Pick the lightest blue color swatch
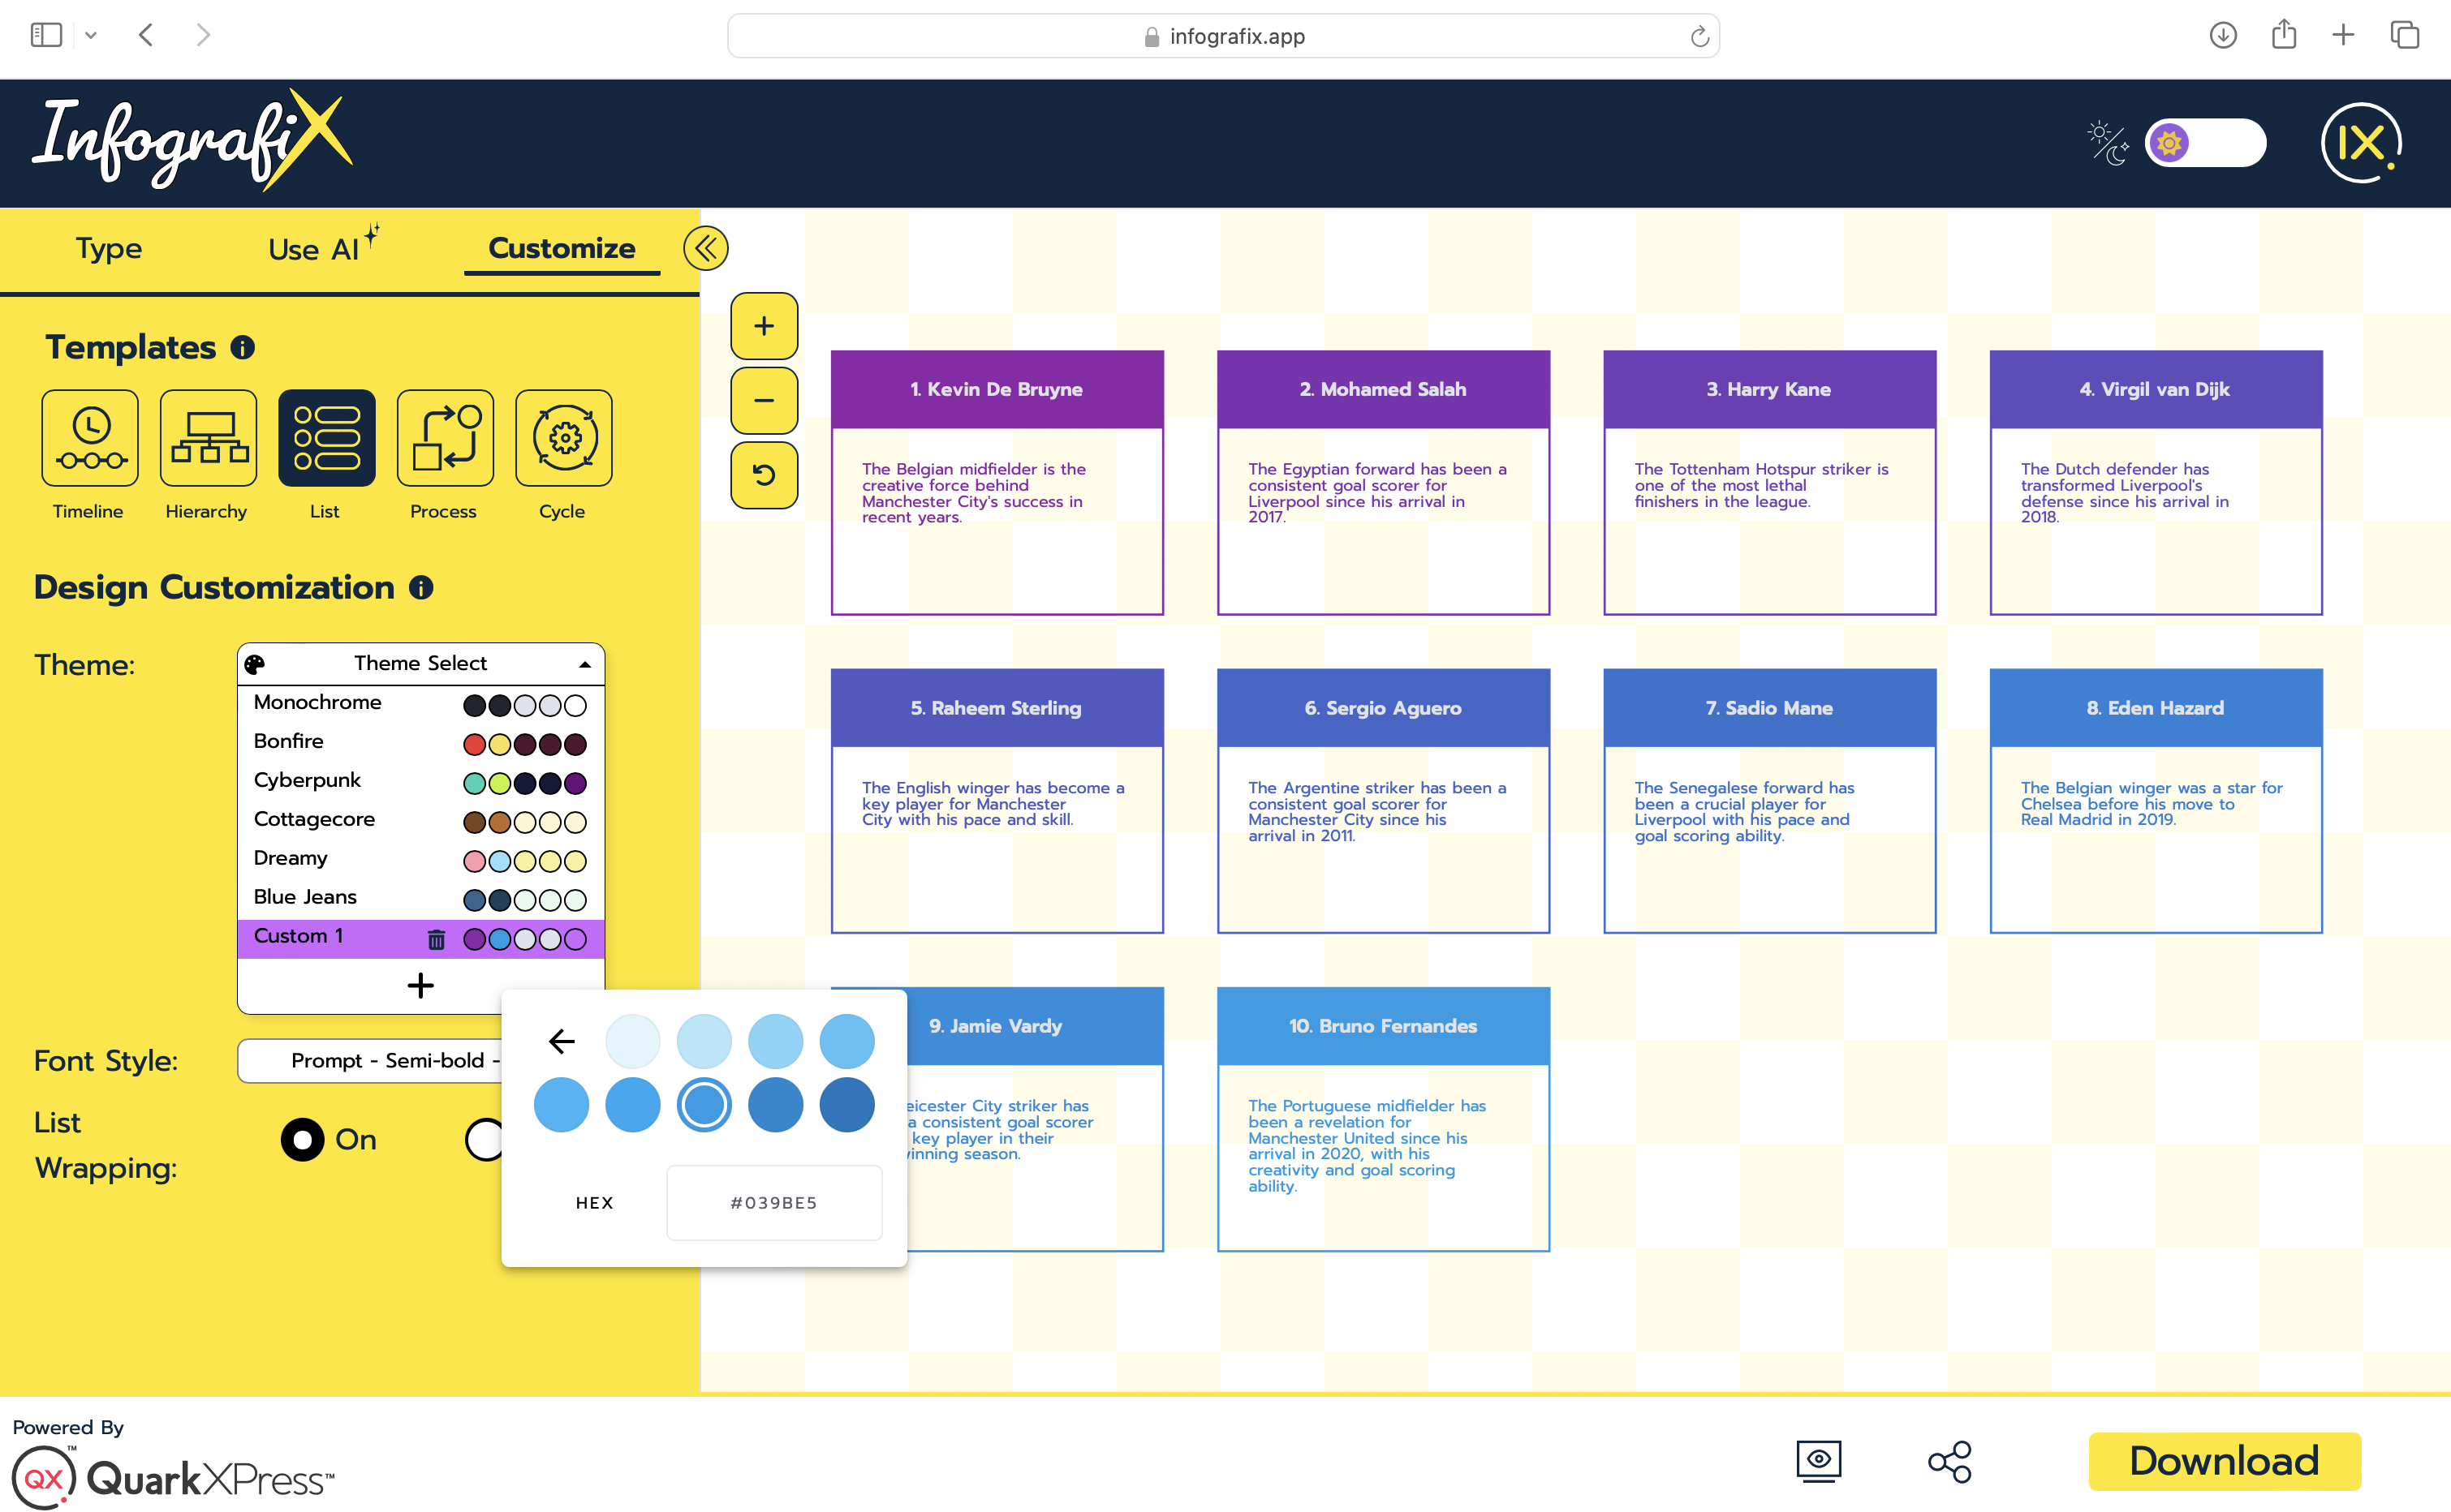This screenshot has height=1512, width=2451. pos(633,1041)
